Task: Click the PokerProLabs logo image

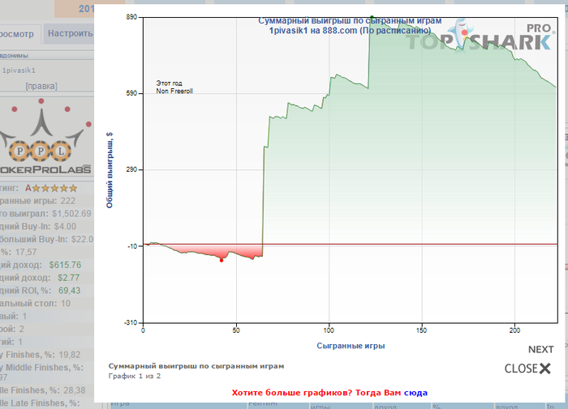Action: pyautogui.click(x=46, y=137)
